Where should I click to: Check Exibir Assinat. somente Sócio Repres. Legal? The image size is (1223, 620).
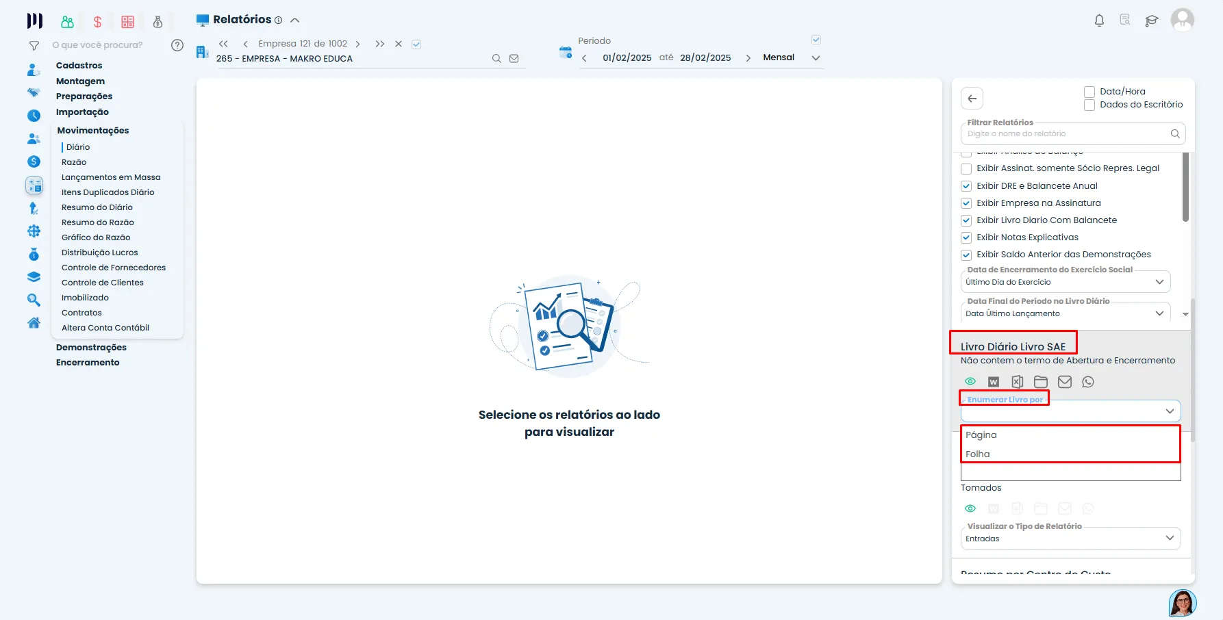pos(966,168)
